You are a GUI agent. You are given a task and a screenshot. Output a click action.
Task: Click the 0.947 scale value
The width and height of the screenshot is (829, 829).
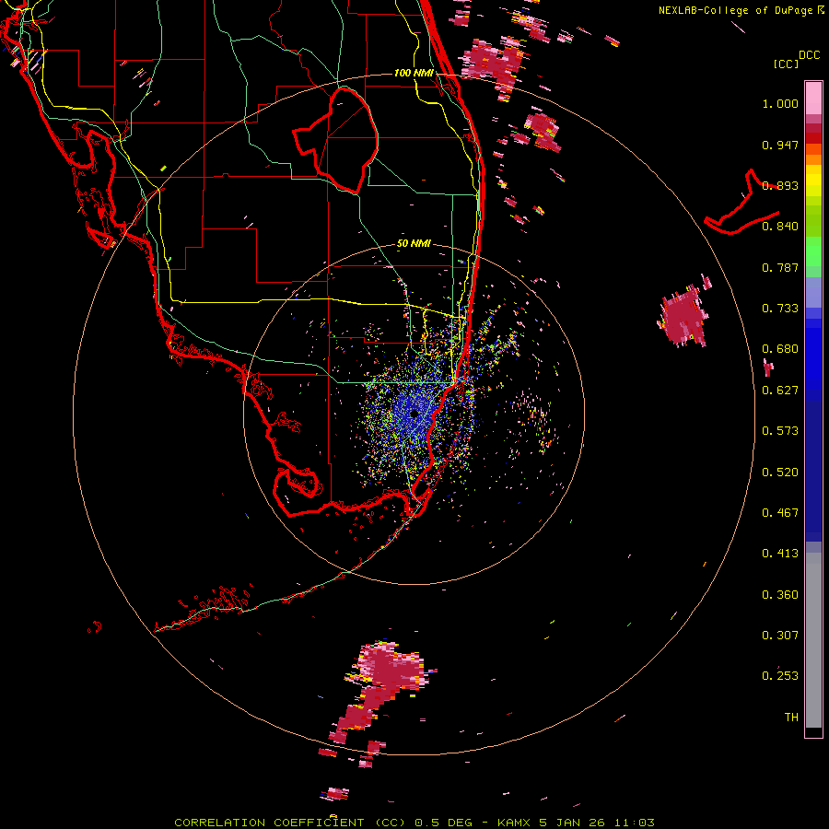tap(780, 145)
